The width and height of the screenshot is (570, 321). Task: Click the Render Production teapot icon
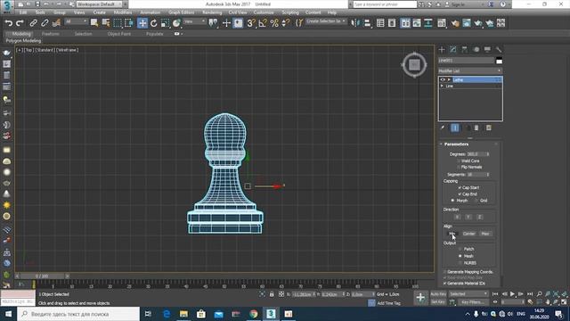(x=477, y=23)
